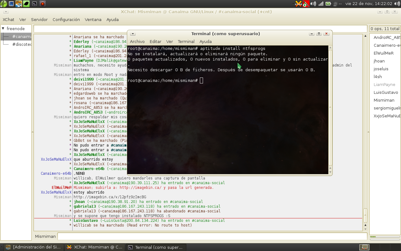Screen dimensions: 401x251
Task: Select user jhoan in user list
Action: point(379,61)
